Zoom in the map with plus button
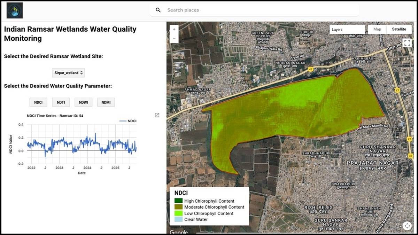The image size is (418, 235). point(174,29)
